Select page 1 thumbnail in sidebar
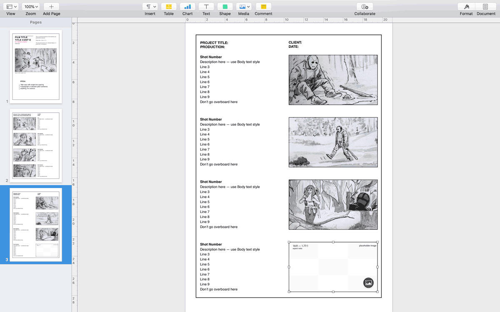 click(36, 67)
